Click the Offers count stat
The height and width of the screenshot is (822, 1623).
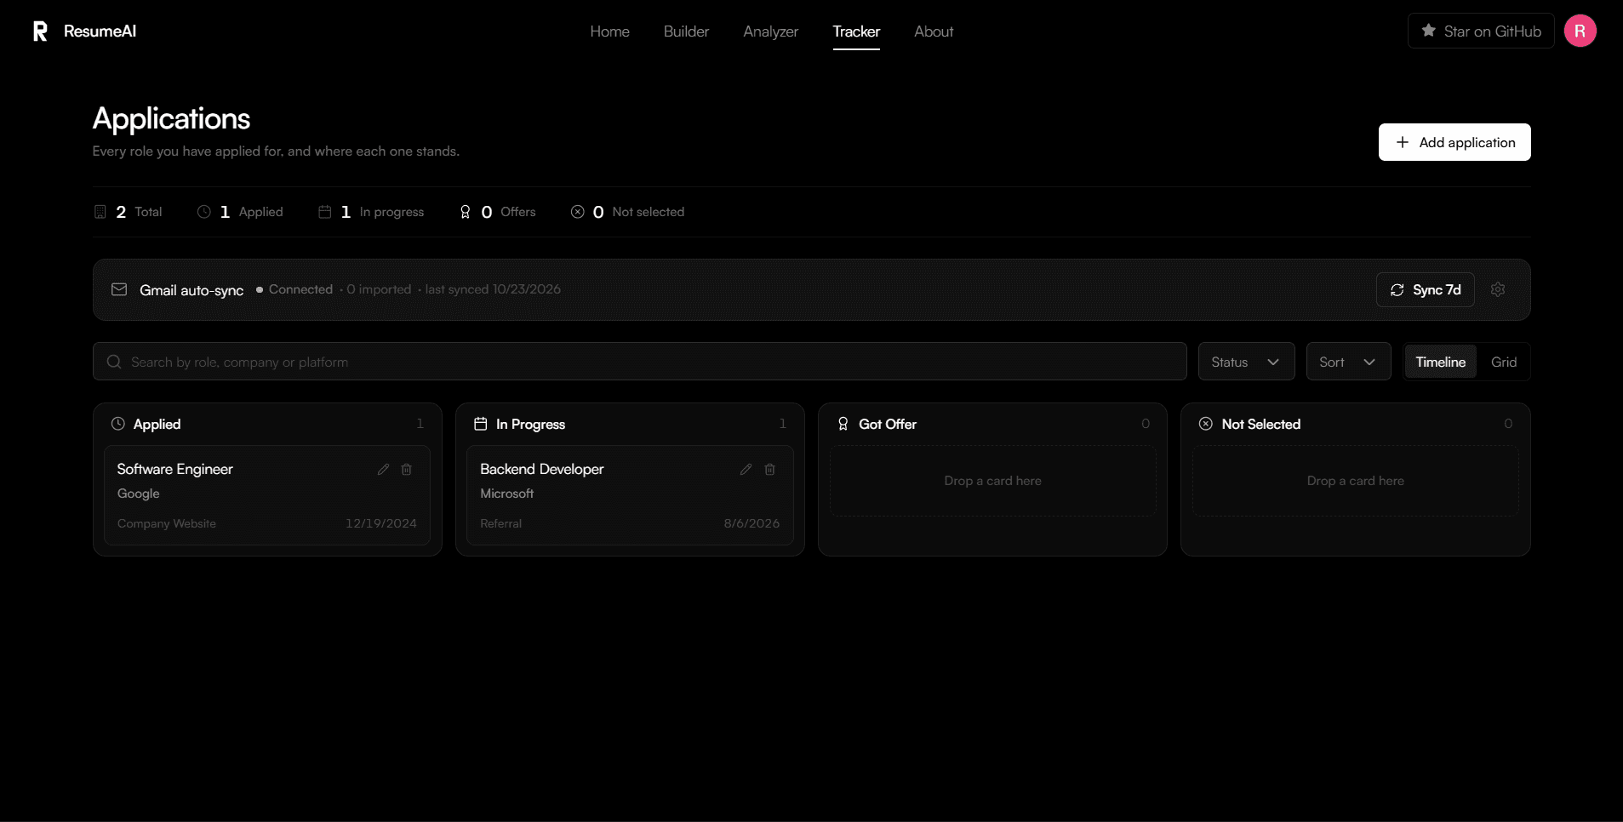498,212
